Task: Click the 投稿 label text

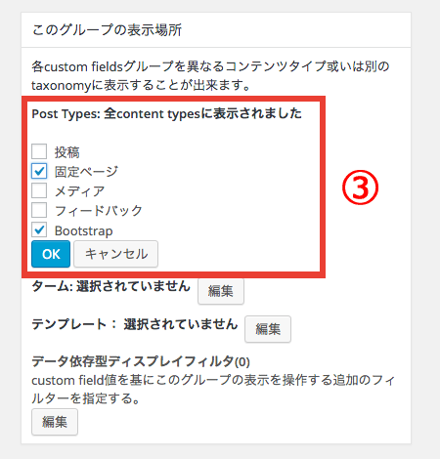Action: [67, 152]
